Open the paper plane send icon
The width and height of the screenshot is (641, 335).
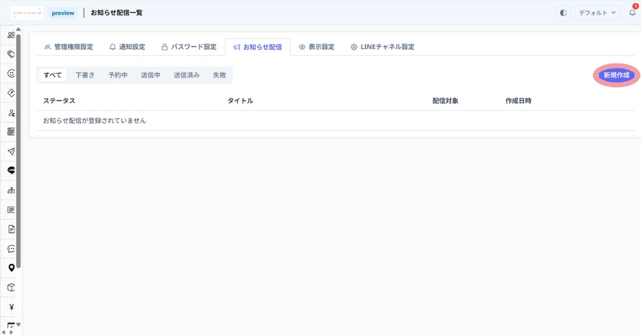coord(11,151)
